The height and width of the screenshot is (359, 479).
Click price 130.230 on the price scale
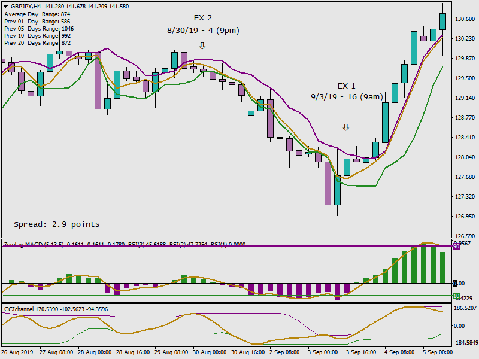[x=465, y=39]
